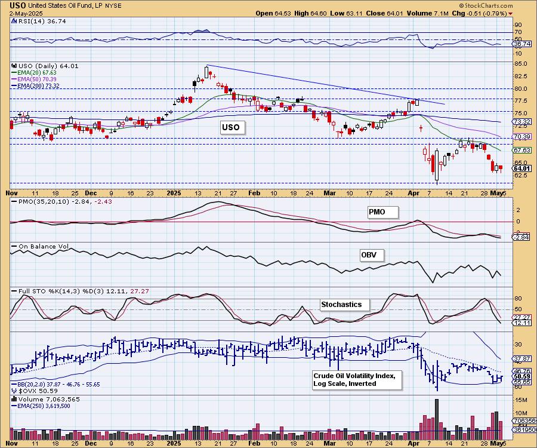Click the 50.59 OVX value tag on the scale
This screenshot has width=537, height=448.
(522, 376)
